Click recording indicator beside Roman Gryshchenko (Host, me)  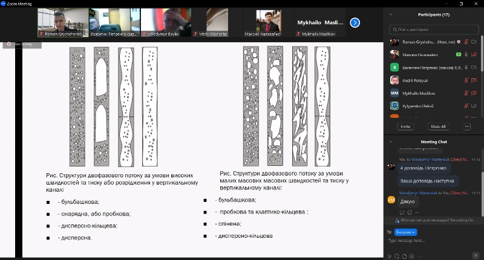coord(459,42)
